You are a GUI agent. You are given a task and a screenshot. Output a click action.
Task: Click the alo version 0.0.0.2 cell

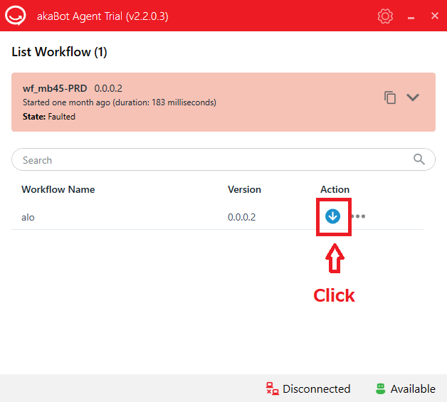(x=241, y=217)
